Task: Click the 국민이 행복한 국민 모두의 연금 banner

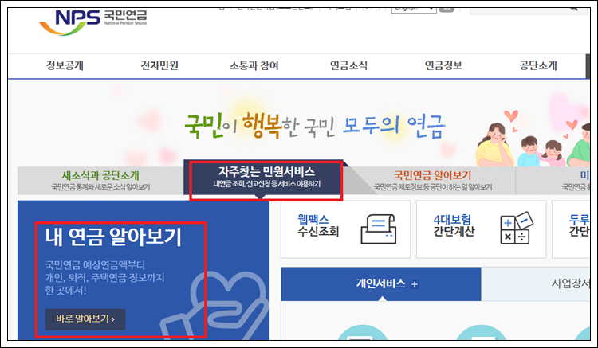Action: (314, 125)
